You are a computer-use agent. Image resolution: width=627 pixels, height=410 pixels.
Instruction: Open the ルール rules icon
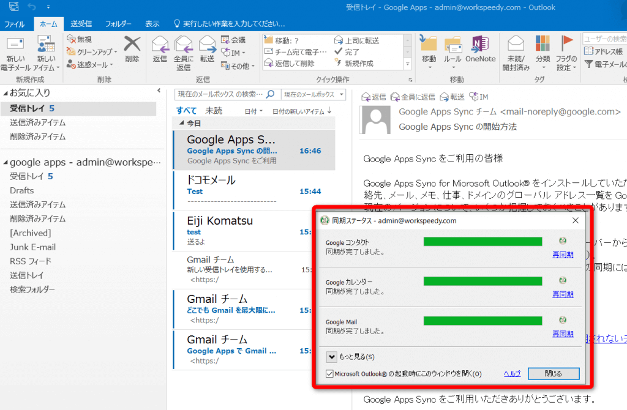coord(452,44)
